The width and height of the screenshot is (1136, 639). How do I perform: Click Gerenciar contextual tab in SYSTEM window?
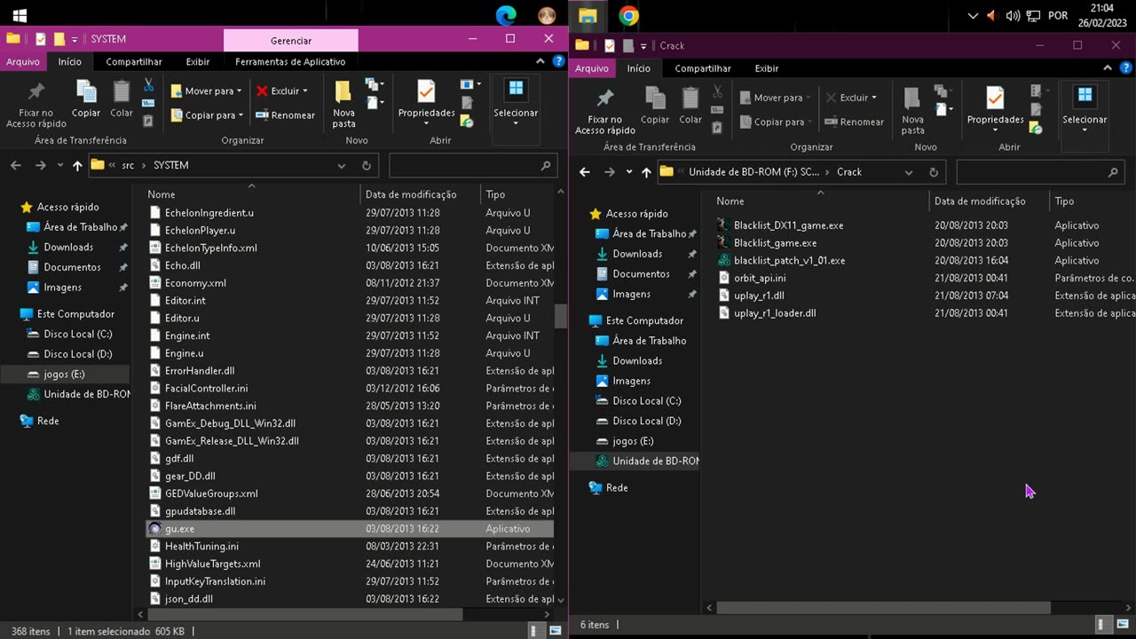291,40
